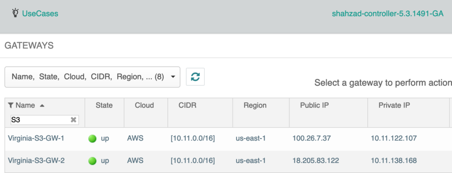Click AWS cloud cell for Virginia-S3-GW-1
This screenshot has height=173, width=452.
click(135, 138)
